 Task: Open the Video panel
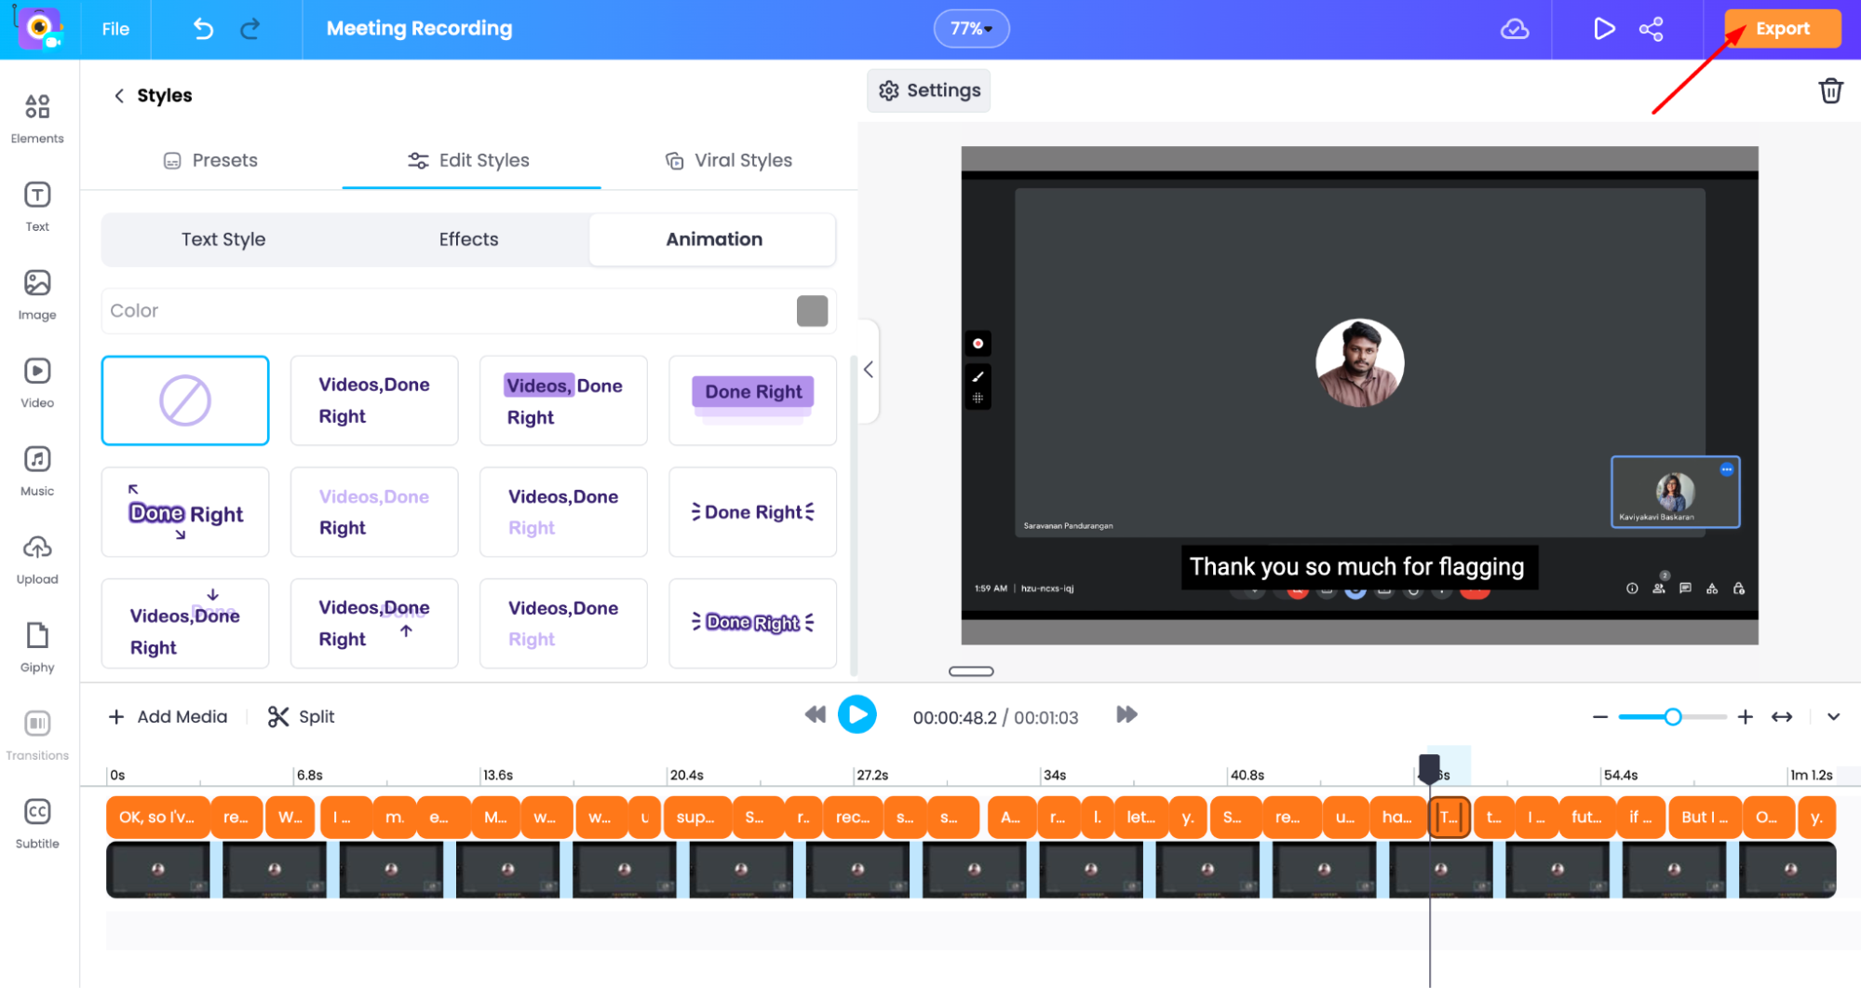coord(37,383)
